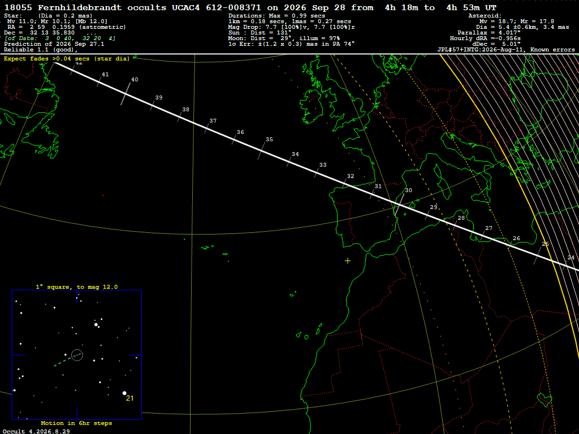Click the 'Occult 4.2026.8.29' version label
The width and height of the screenshot is (579, 434).
pyautogui.click(x=36, y=431)
